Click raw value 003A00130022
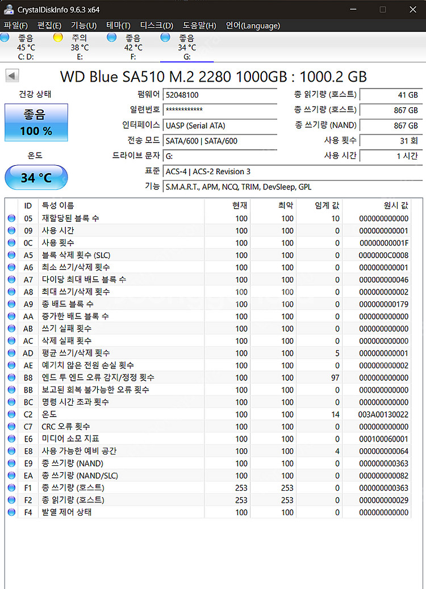Viewport: 426px width, 589px height. (383, 414)
